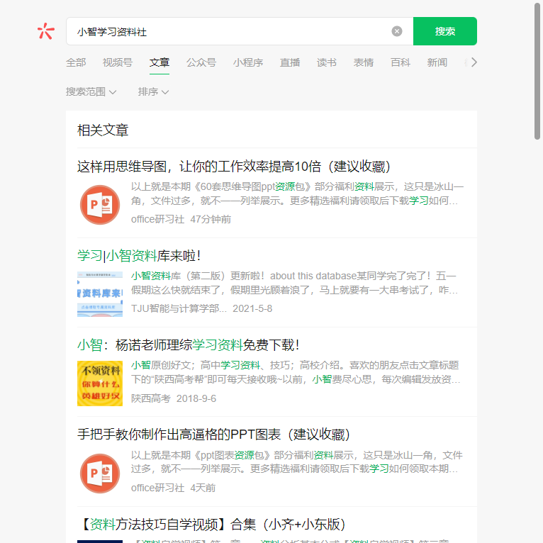Click PowerPoint thumbnail of the 思维导图 article

point(100,205)
